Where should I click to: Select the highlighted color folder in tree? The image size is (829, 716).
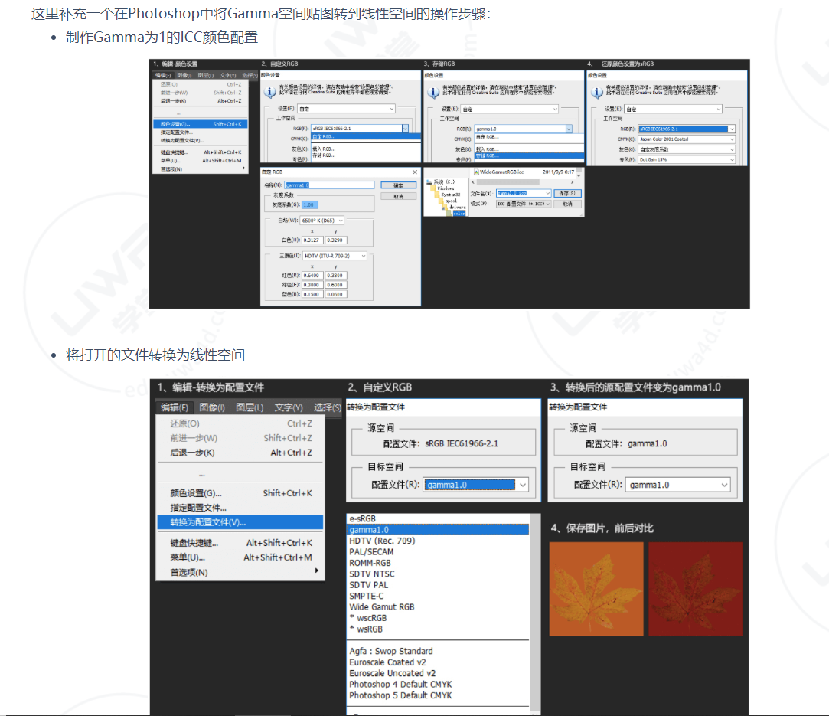coord(459,213)
